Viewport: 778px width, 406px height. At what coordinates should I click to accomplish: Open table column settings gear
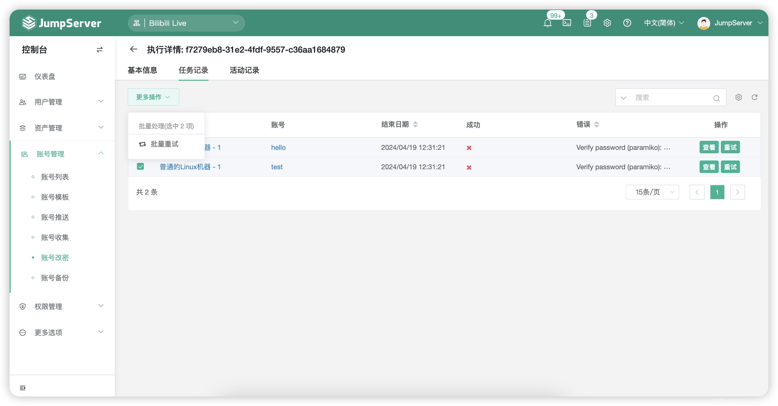pos(738,97)
